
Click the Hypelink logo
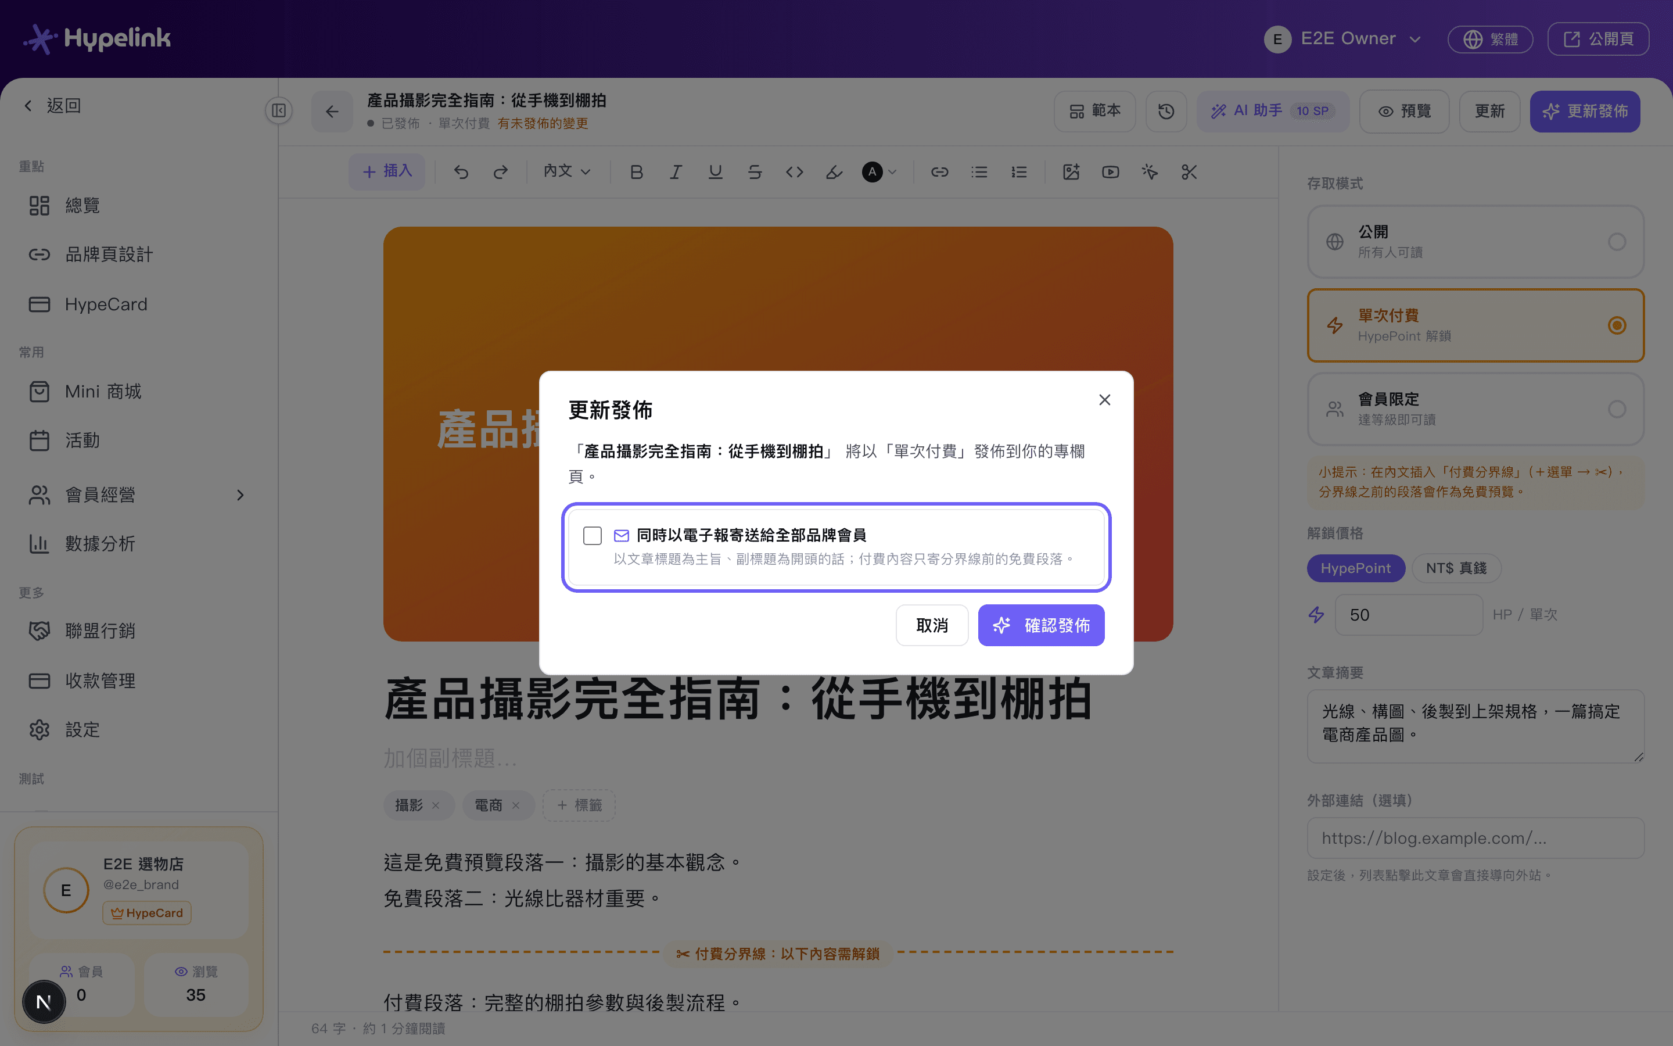pyautogui.click(x=97, y=39)
